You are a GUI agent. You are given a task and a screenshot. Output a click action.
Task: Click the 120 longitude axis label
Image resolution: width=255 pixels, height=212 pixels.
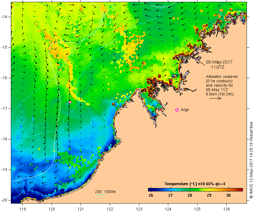click(52, 209)
